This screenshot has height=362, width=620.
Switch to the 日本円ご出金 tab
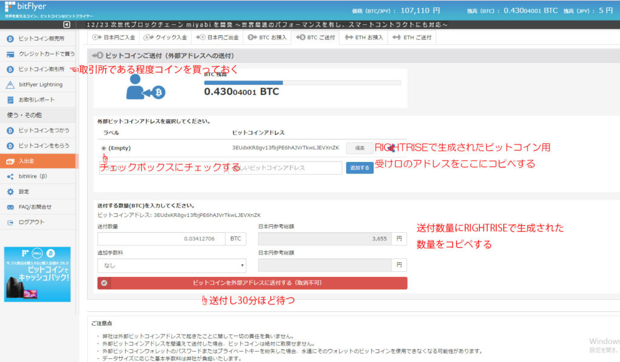pos(217,37)
